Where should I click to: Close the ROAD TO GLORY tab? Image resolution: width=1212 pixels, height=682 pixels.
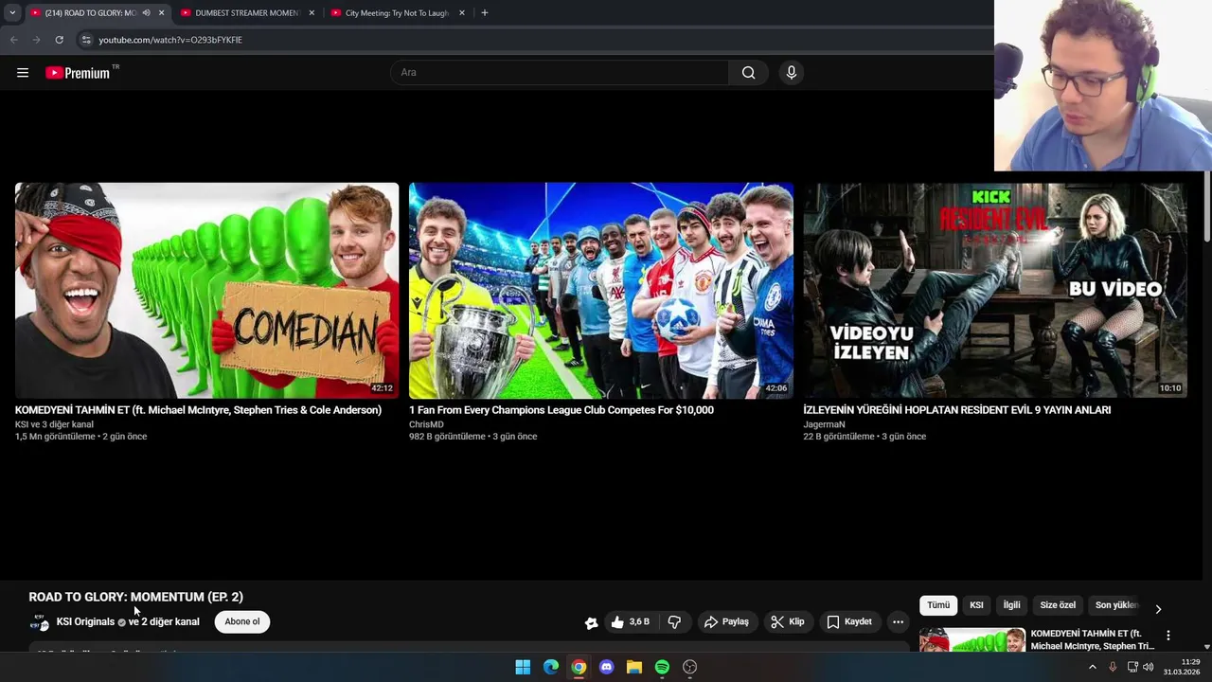pos(161,13)
